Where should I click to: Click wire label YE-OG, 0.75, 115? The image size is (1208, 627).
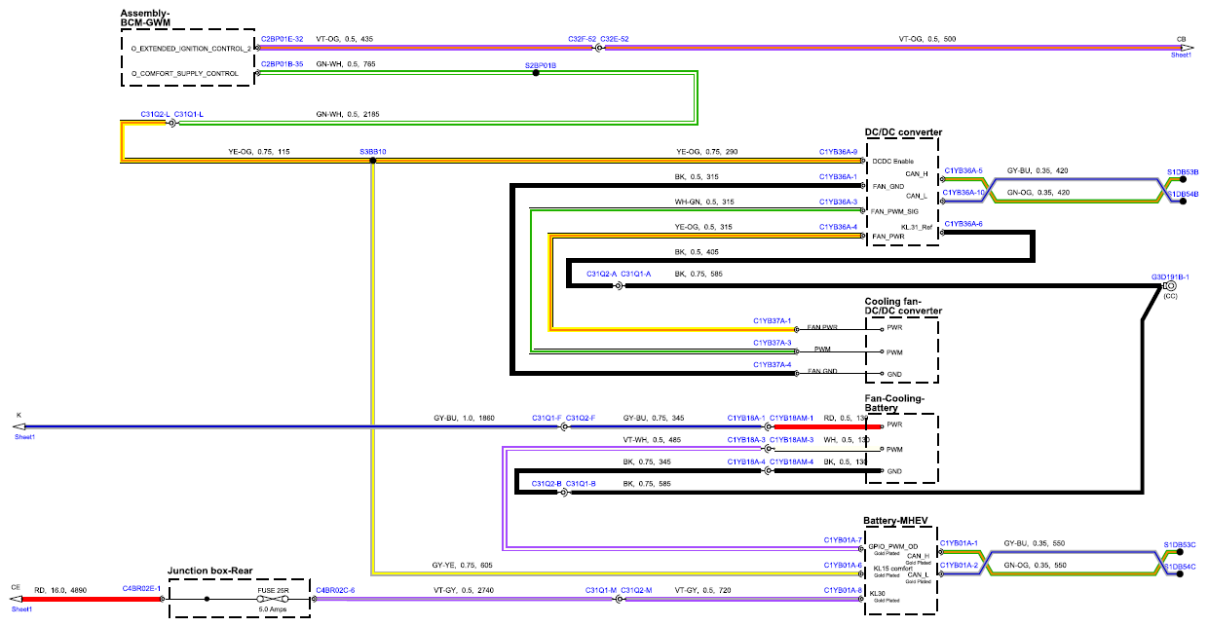coord(260,152)
